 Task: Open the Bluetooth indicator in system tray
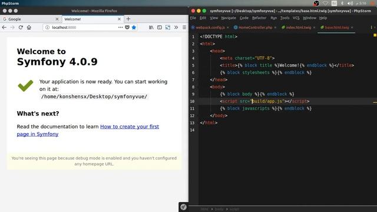342,3
